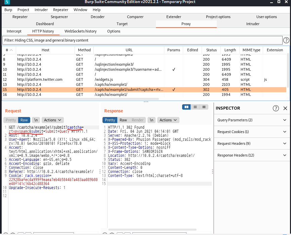The image size is (291, 235).
Task: Sort history by URL column
Action: coord(129,50)
